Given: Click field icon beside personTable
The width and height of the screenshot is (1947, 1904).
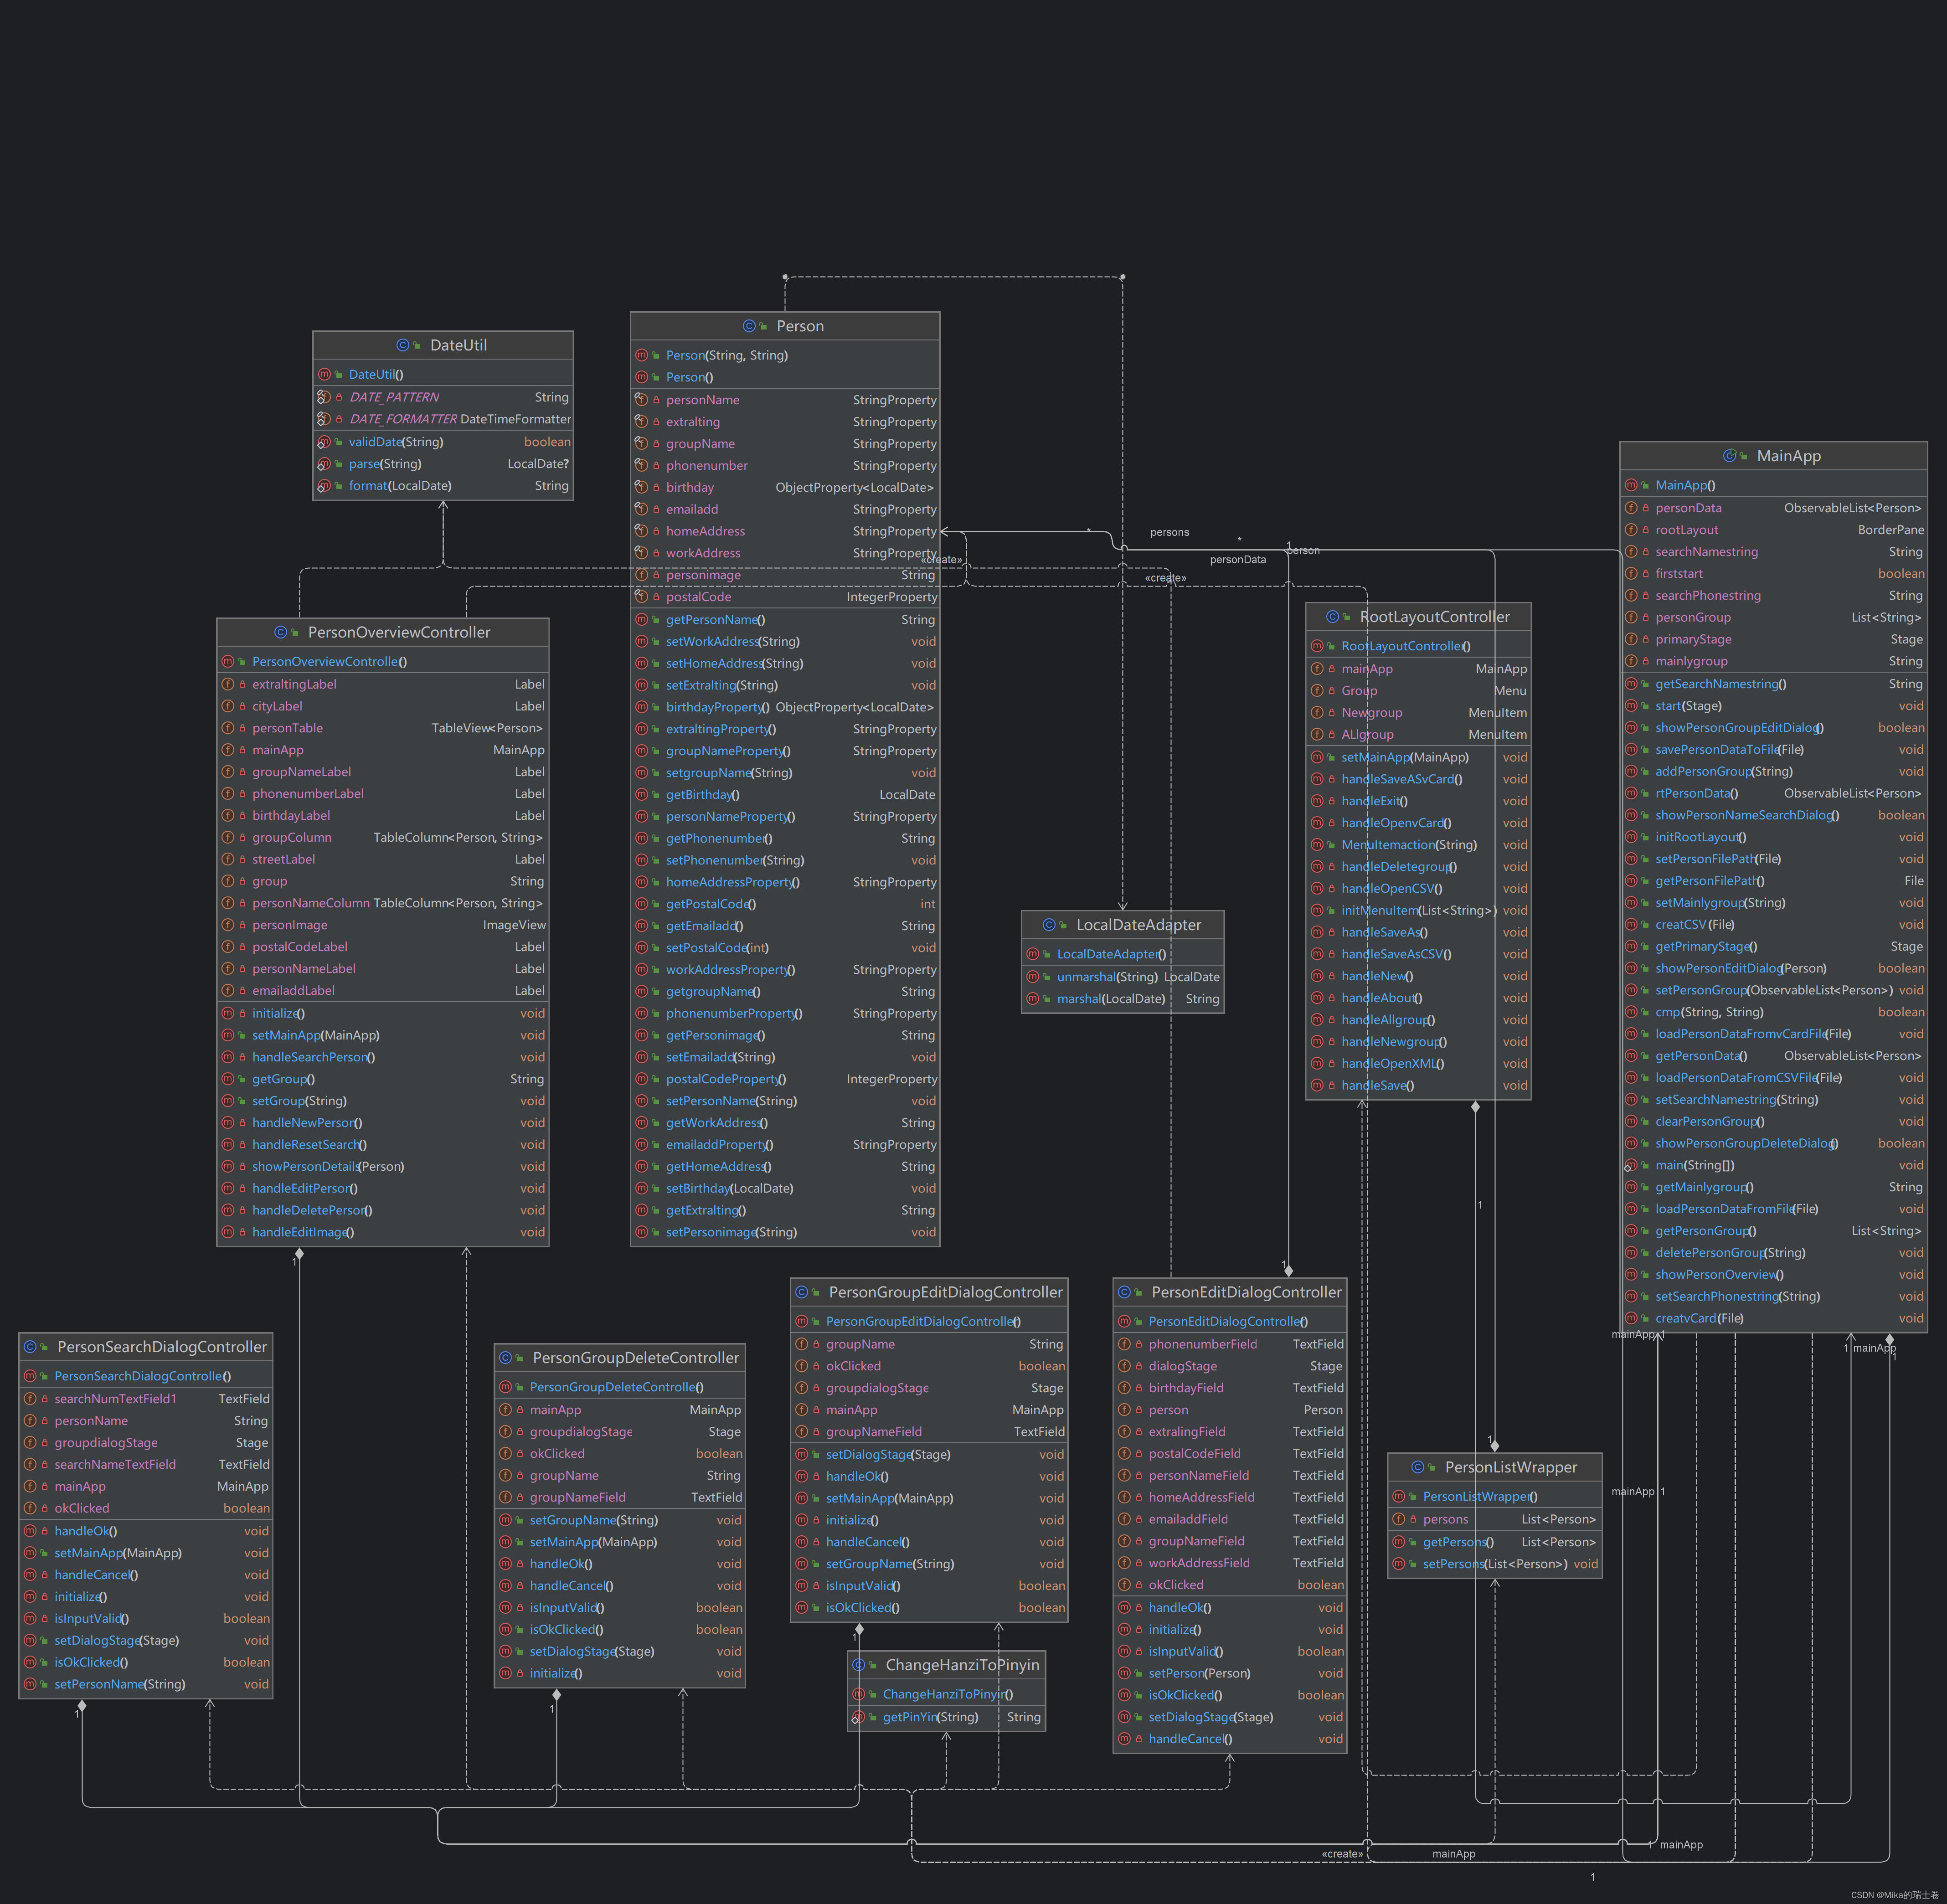Looking at the screenshot, I should 228,728.
